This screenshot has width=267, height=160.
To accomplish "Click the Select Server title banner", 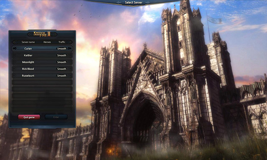I will coord(133,3).
